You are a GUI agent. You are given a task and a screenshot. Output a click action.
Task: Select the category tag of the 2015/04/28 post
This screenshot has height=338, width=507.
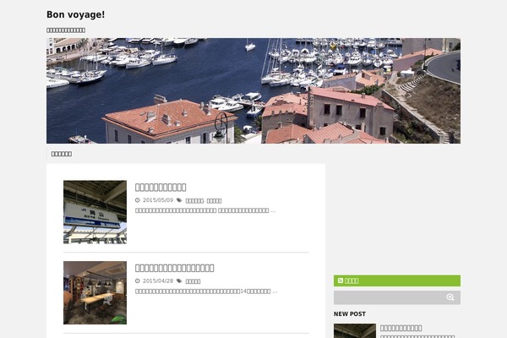193,281
